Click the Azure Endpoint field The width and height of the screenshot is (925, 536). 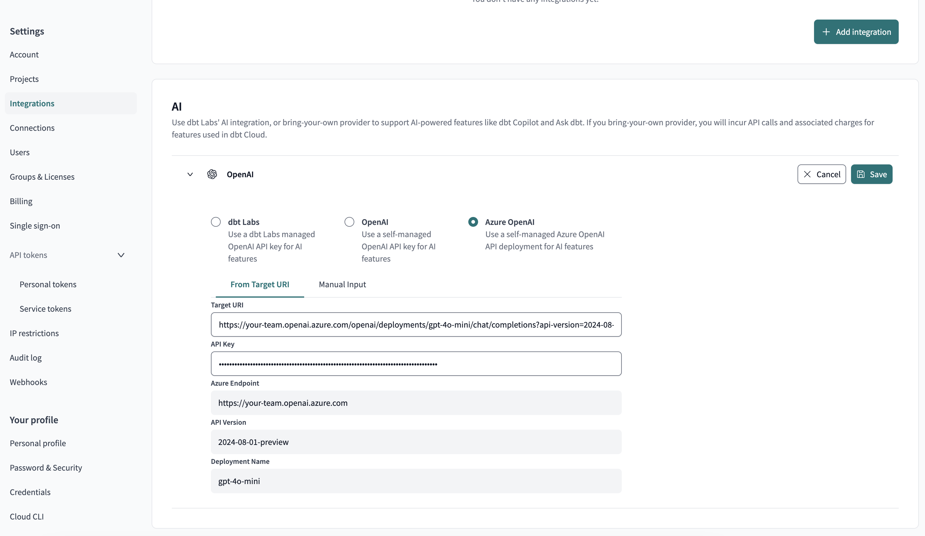(x=416, y=403)
